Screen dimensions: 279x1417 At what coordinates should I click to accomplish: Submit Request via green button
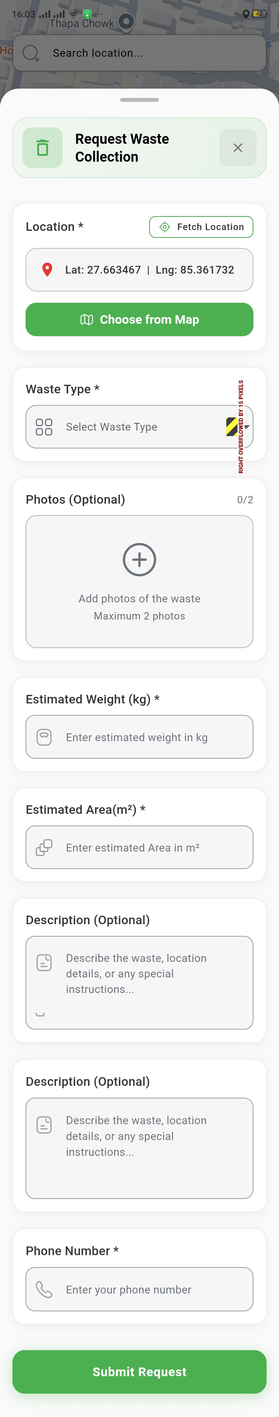click(x=139, y=1372)
